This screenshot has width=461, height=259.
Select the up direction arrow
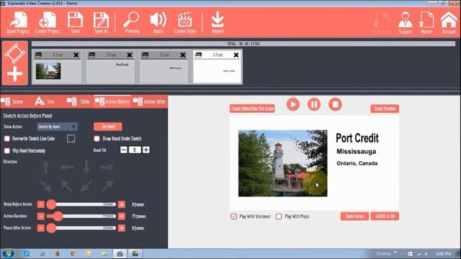(45, 168)
